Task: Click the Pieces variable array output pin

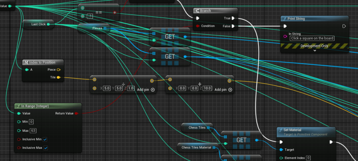Action: click(105, 28)
